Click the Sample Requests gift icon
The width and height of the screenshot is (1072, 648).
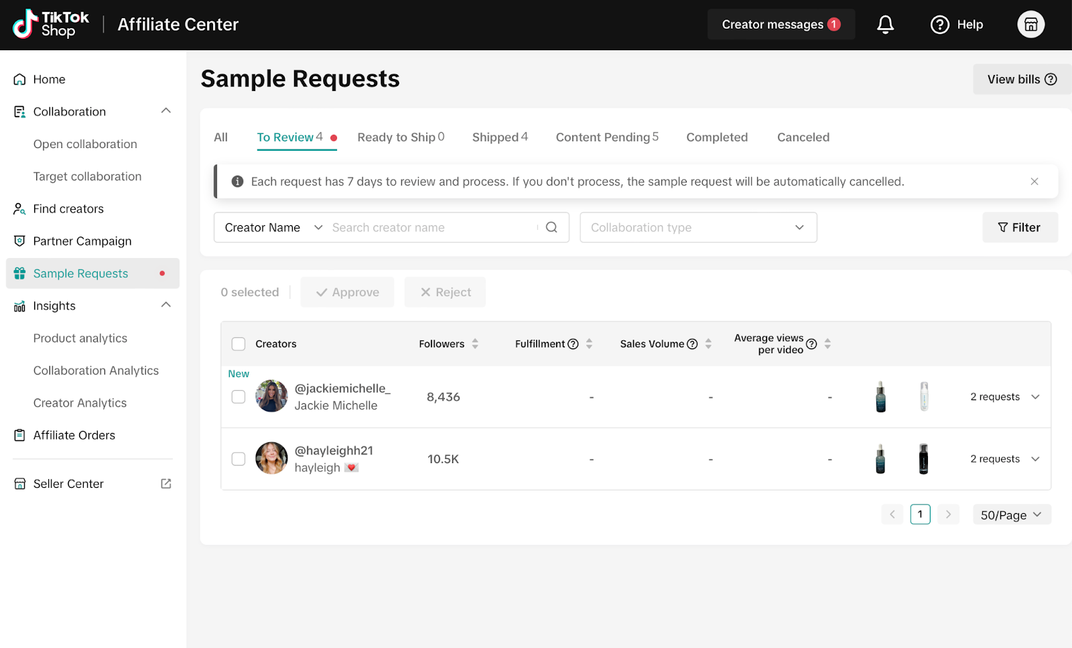[19, 273]
